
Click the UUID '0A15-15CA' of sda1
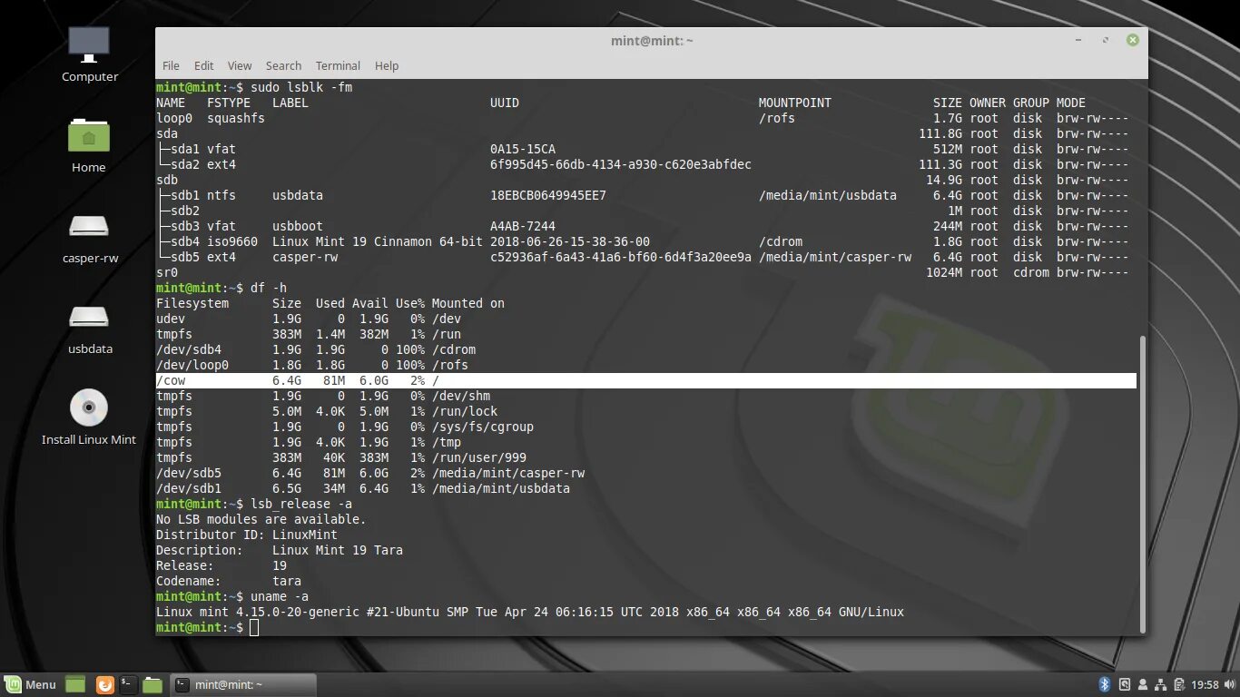pos(523,149)
